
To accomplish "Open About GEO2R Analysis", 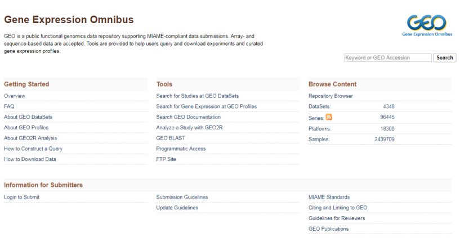I will pyautogui.click(x=30, y=138).
